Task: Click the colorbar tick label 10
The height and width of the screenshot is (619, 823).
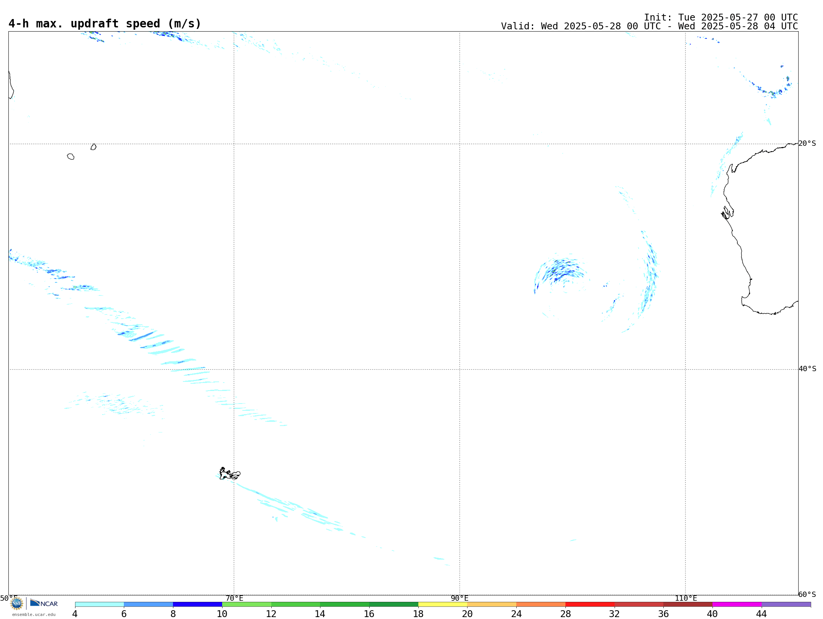Action: coord(222,614)
